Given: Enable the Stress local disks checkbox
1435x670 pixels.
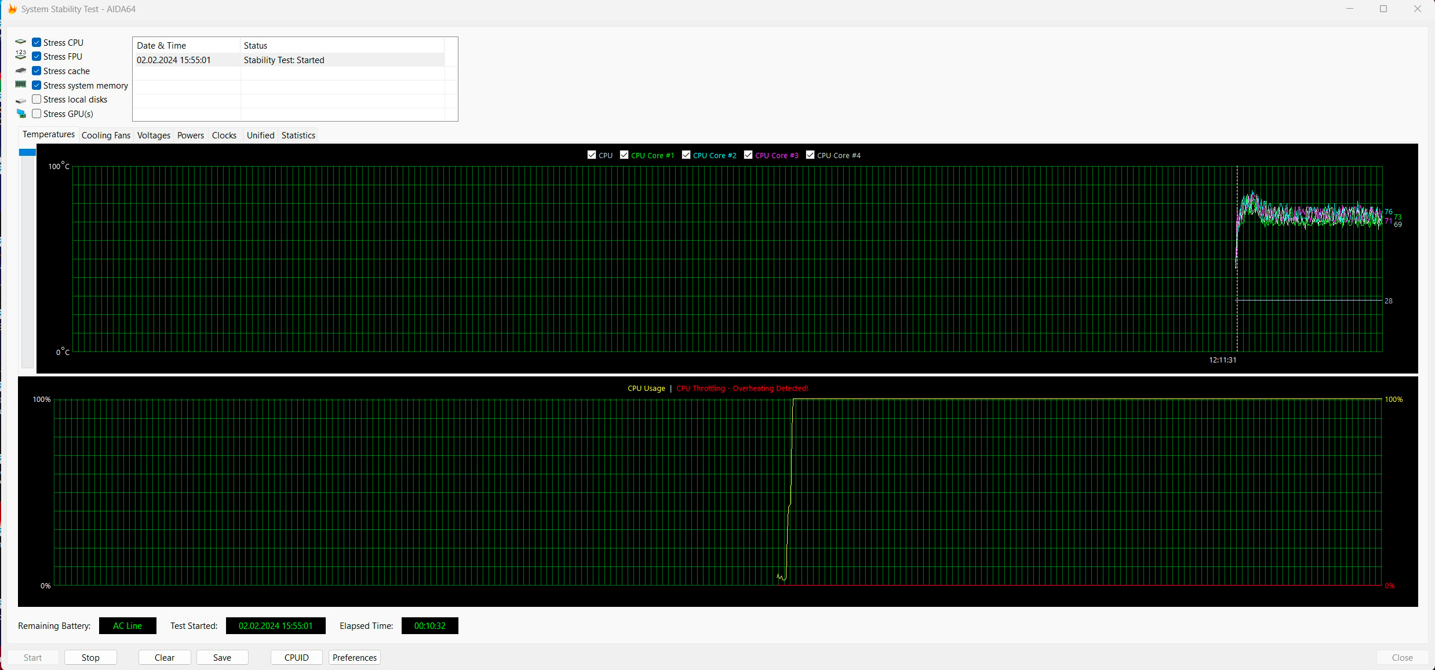Looking at the screenshot, I should (x=37, y=100).
